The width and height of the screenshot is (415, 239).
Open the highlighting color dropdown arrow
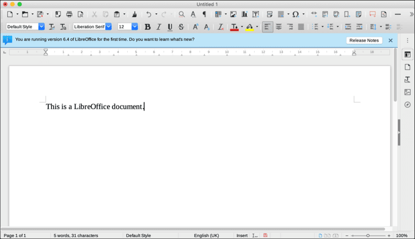tap(257, 27)
